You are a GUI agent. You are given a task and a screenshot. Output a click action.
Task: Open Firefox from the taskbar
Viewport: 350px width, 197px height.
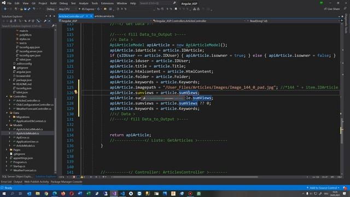pos(63,193)
